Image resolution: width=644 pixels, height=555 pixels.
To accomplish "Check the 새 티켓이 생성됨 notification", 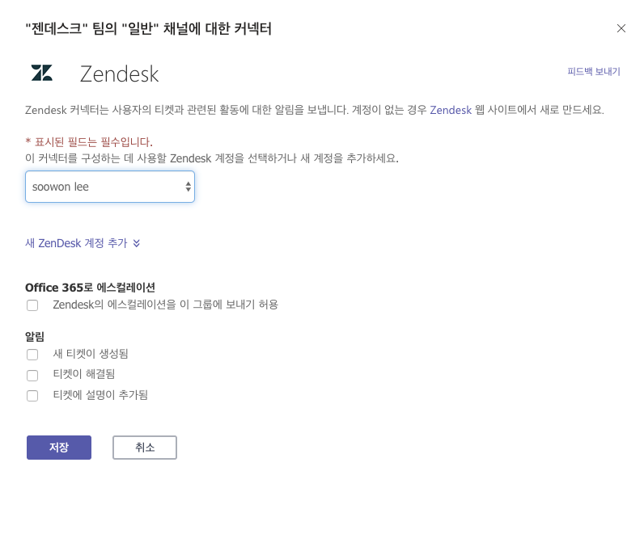I will coord(32,355).
